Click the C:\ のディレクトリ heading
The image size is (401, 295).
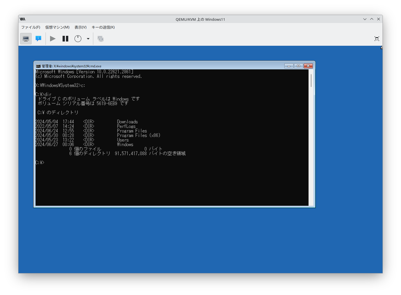tap(58, 113)
